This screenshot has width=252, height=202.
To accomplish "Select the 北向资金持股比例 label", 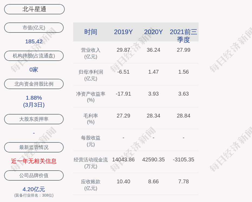I will (34, 84).
